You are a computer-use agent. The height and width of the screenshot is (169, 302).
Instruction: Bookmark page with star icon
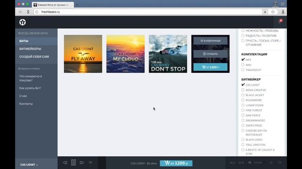click(273, 12)
